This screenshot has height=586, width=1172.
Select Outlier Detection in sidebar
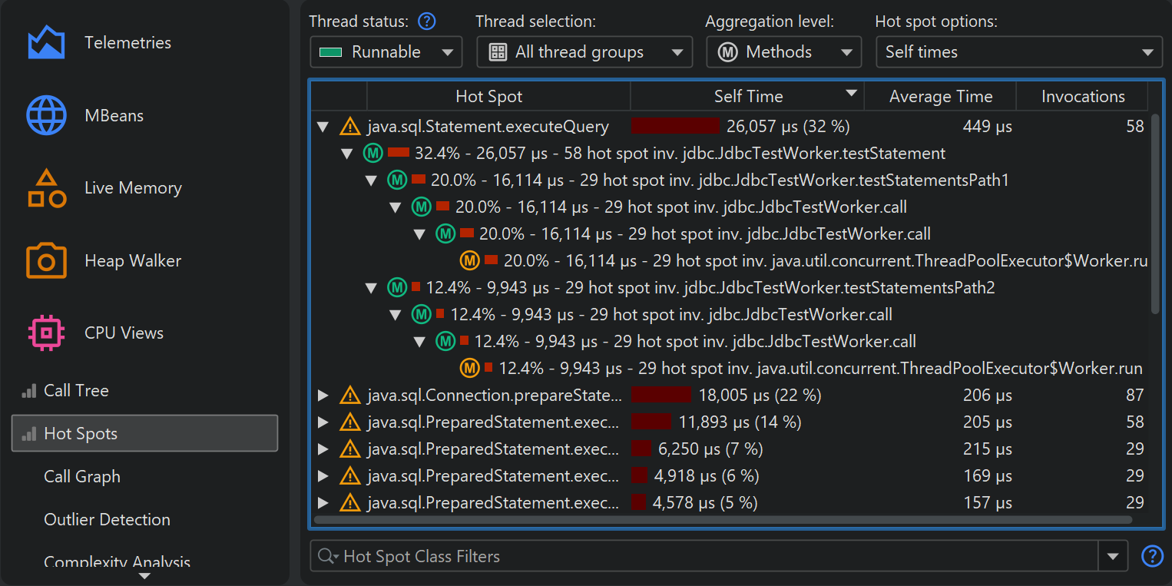[x=107, y=520]
